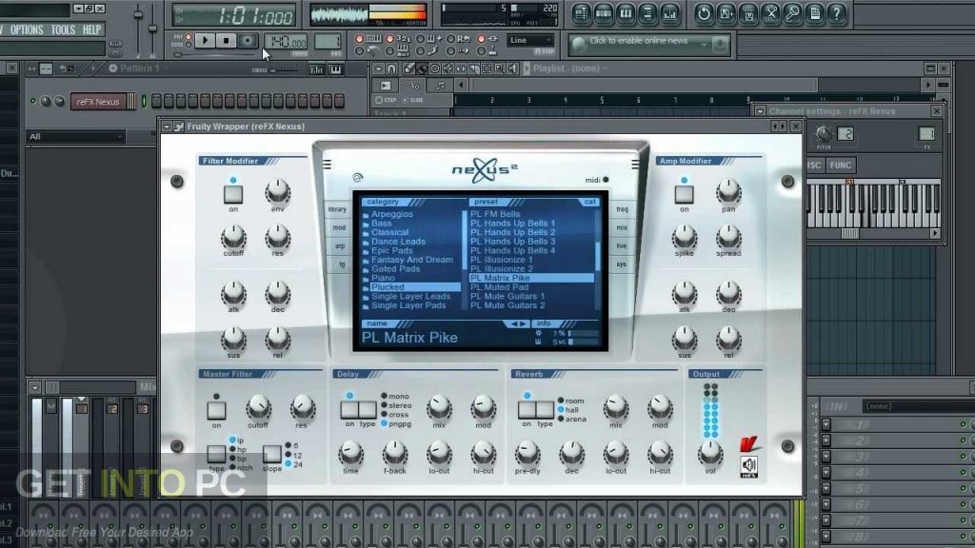Click the Nexus left hamburger menu icon
The image size is (975, 548).
328,165
